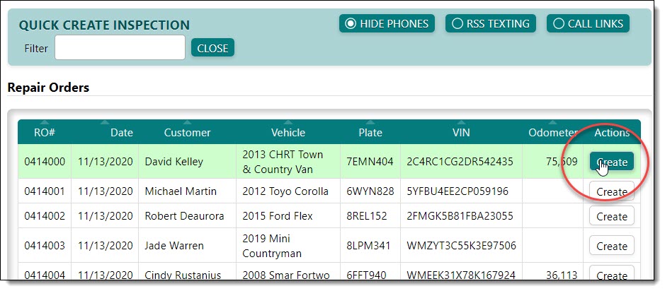Click the date in David Kelley's row
This screenshot has height=291, width=665.
106,162
